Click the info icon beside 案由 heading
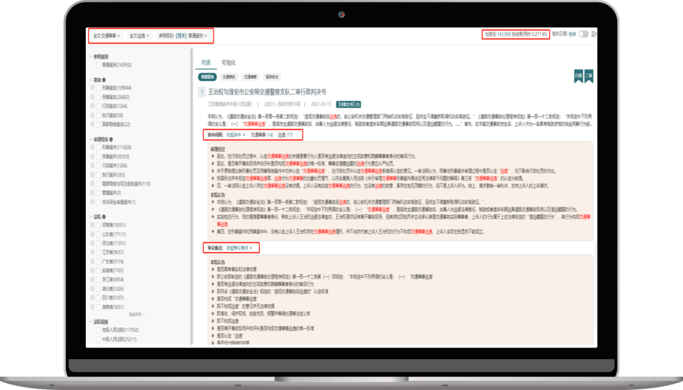The height and width of the screenshot is (390, 683). click(104, 80)
